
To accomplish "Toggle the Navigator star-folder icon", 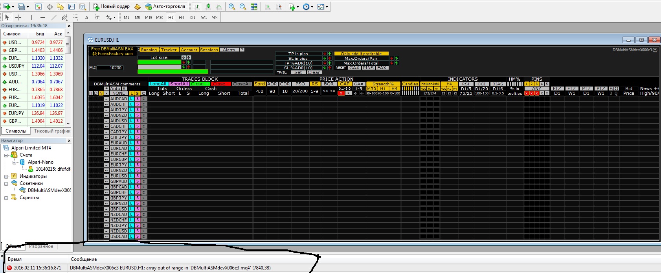I will point(60,6).
